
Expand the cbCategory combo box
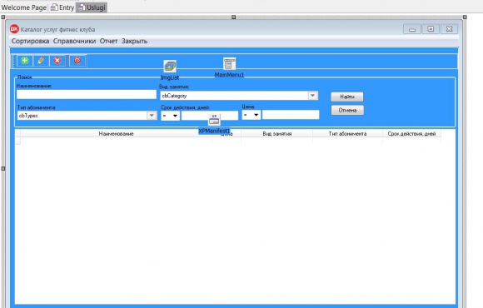point(312,96)
